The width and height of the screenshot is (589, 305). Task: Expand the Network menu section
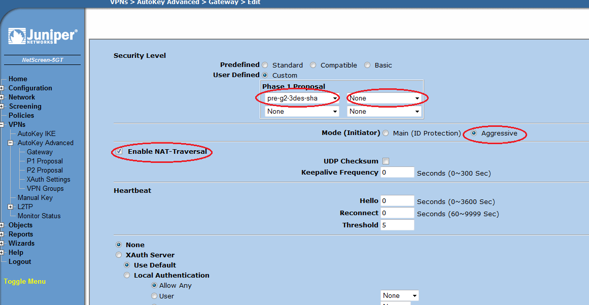2,97
